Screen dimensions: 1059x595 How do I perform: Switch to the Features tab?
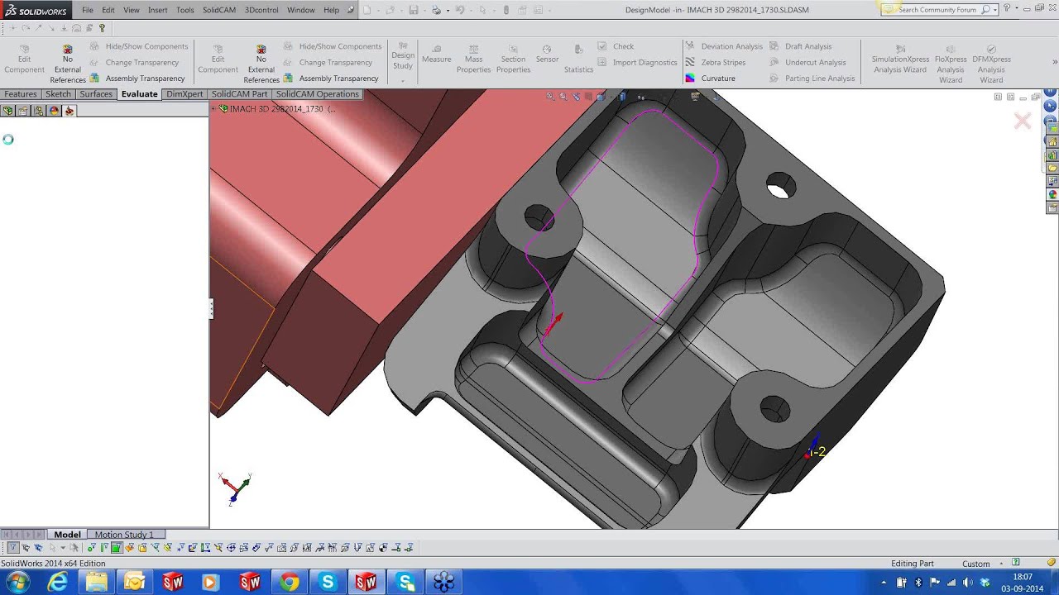pos(21,94)
